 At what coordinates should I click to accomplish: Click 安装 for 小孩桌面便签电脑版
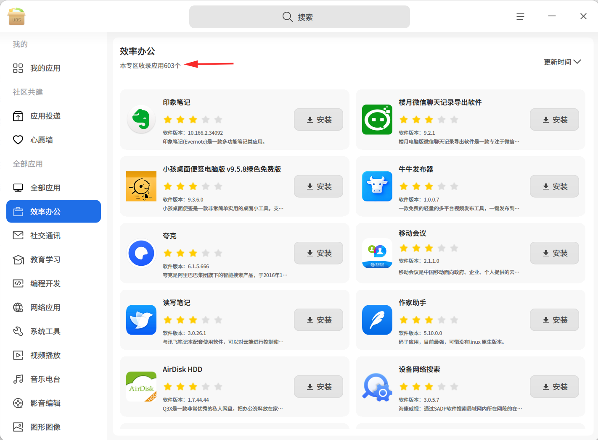[x=318, y=186]
